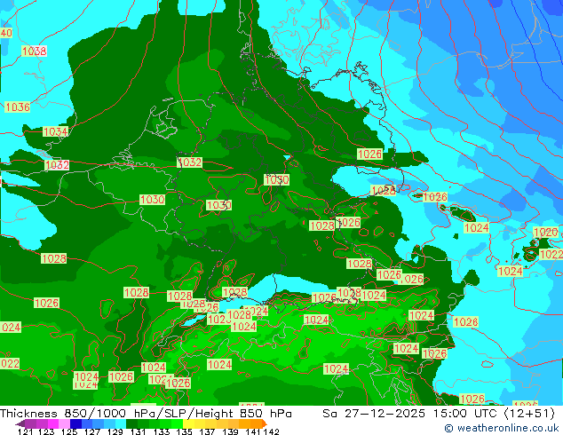Select the darkest green legend swatch
Image resolution: width=563 pixels, height=435 pixels.
[x=131, y=423]
